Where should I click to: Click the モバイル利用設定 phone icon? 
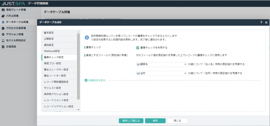coord(3,40)
